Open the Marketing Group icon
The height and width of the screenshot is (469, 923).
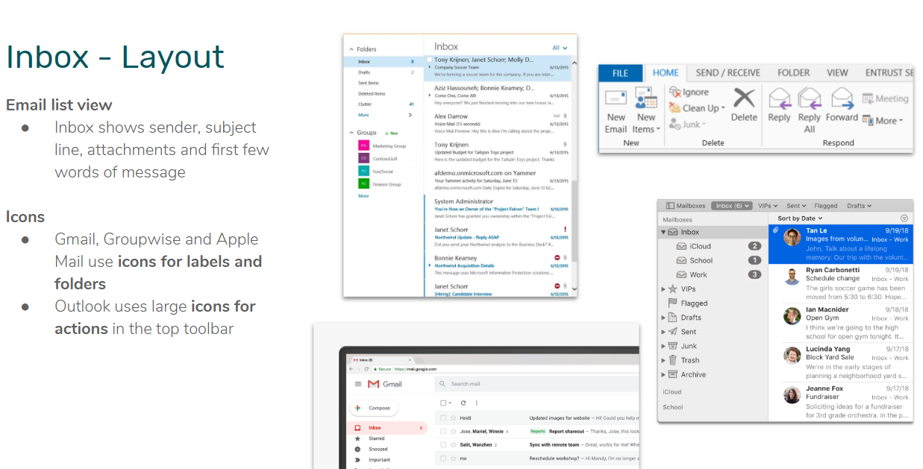click(x=363, y=146)
